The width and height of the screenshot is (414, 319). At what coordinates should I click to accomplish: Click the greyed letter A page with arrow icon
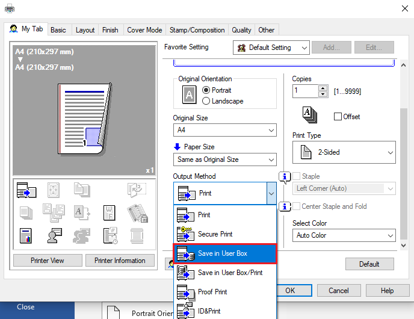tap(82, 213)
